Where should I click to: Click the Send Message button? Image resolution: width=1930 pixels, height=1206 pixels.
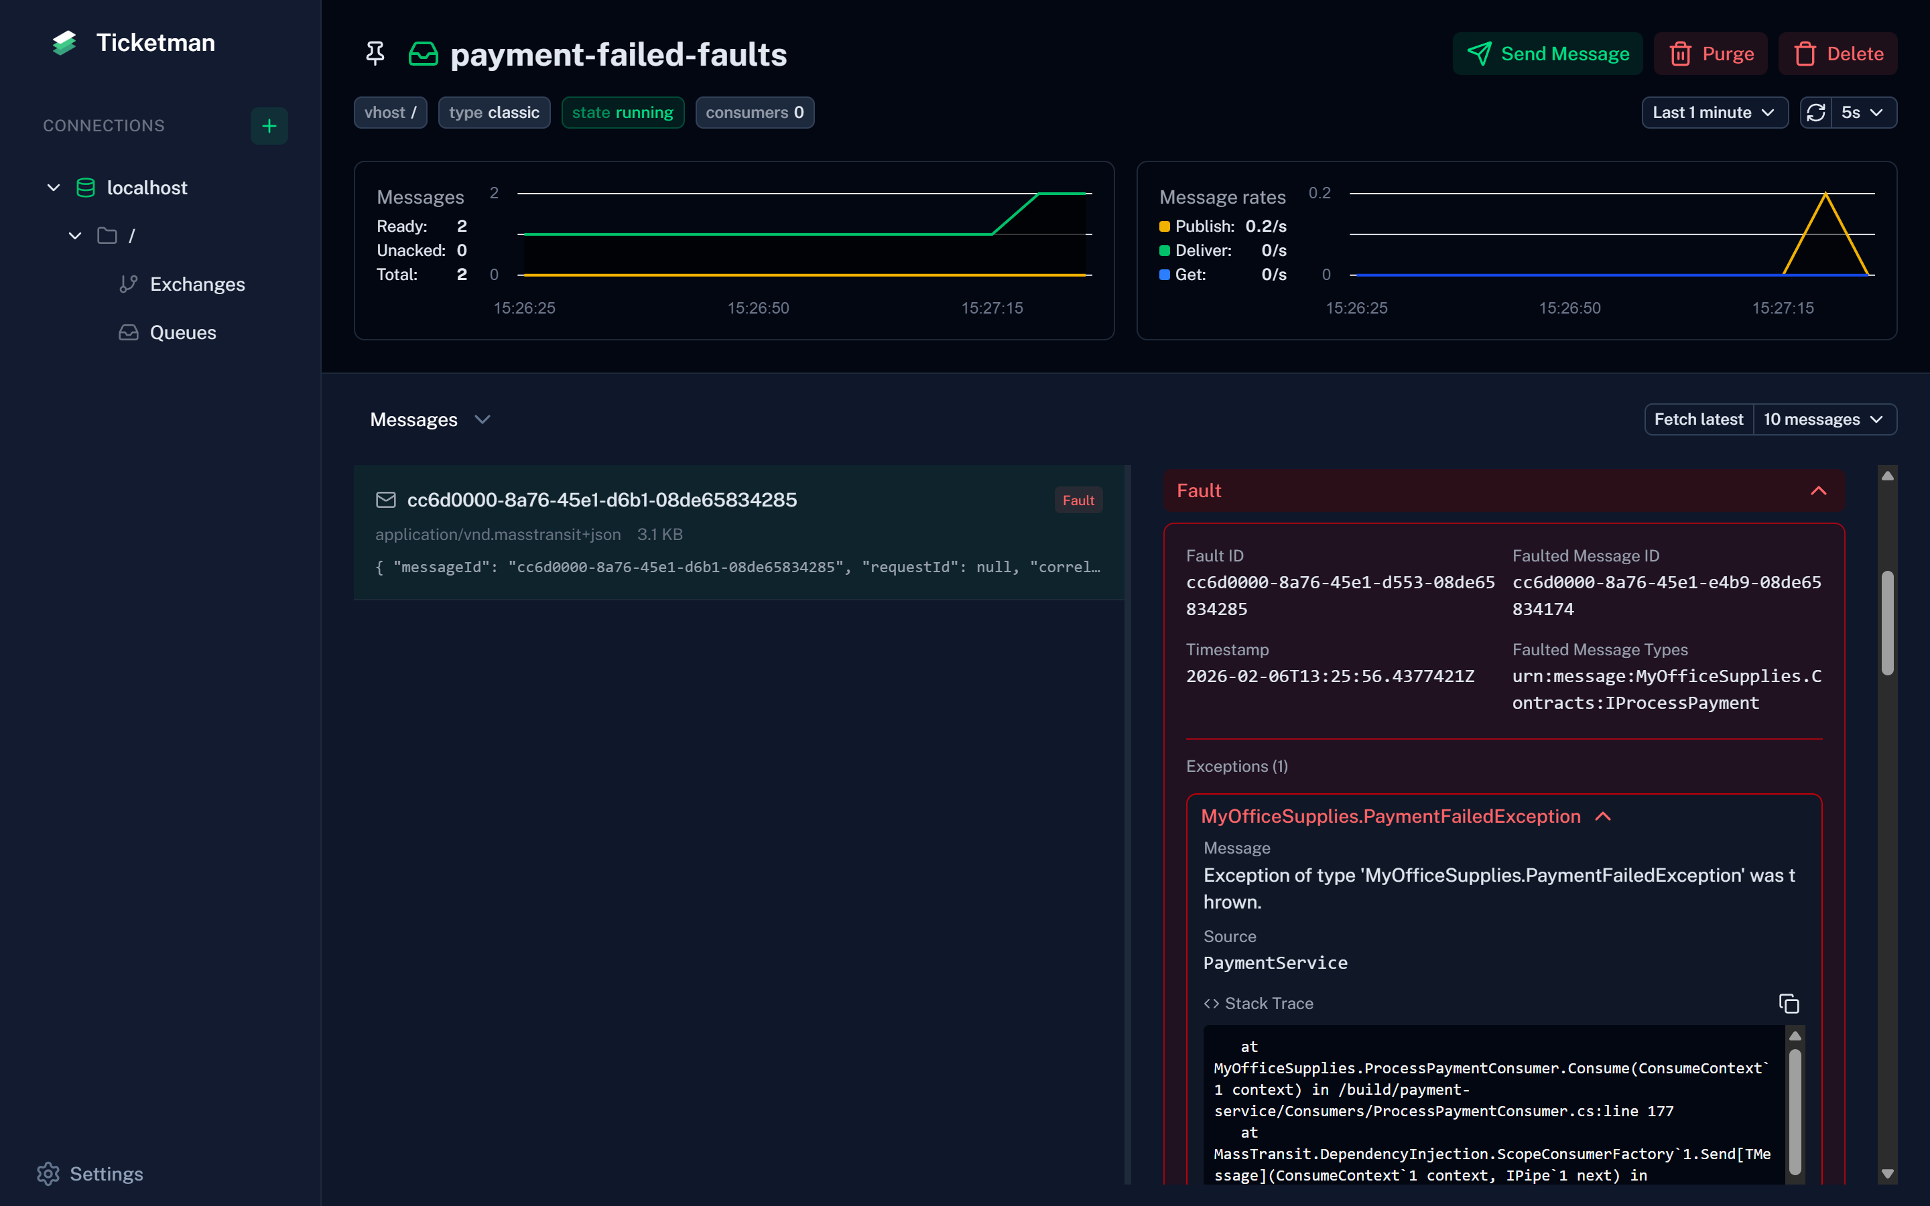tap(1547, 54)
